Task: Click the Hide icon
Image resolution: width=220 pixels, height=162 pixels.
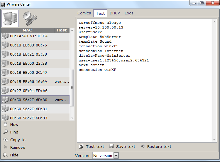Action: (x=5, y=155)
